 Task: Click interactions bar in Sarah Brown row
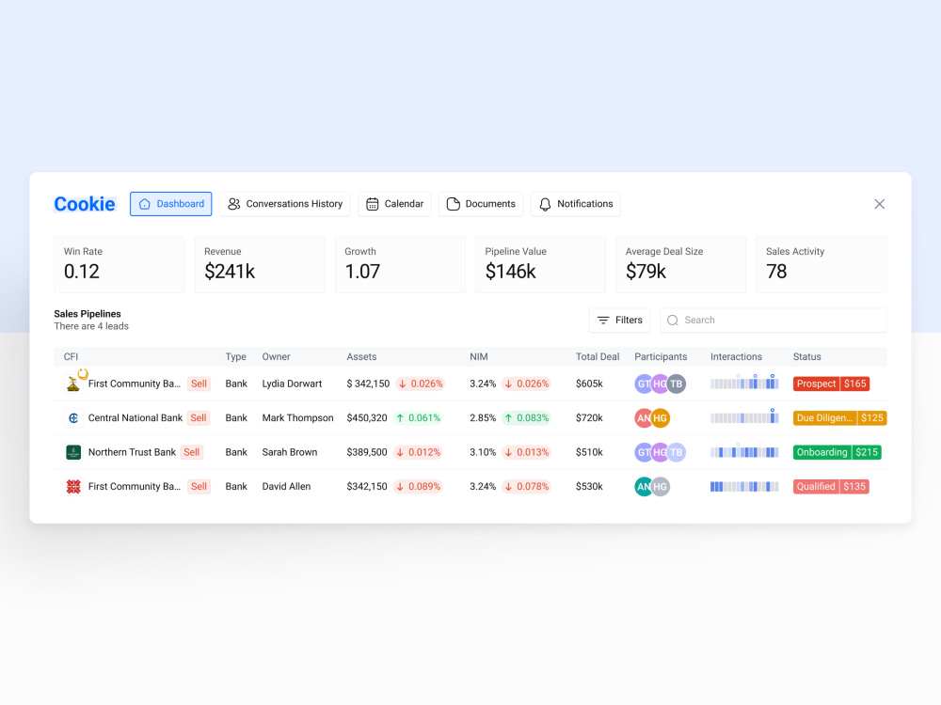click(x=744, y=451)
